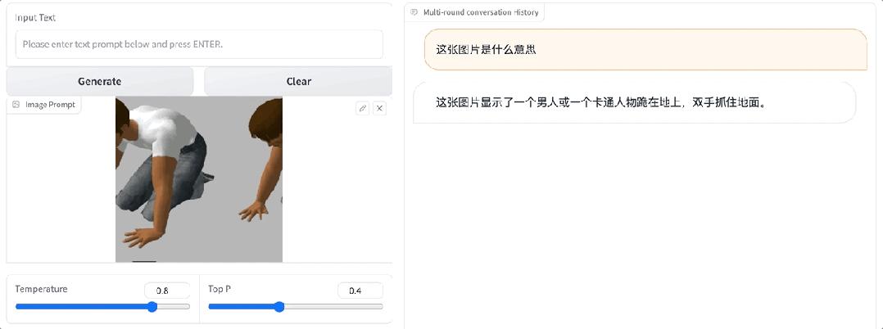This screenshot has width=883, height=329.
Task: Click the Image Prompt picture icon
Action: 16,105
